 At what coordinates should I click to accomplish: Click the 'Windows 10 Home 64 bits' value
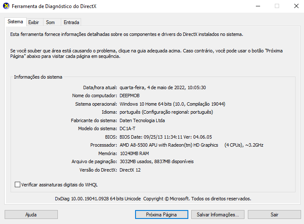click(x=146, y=104)
